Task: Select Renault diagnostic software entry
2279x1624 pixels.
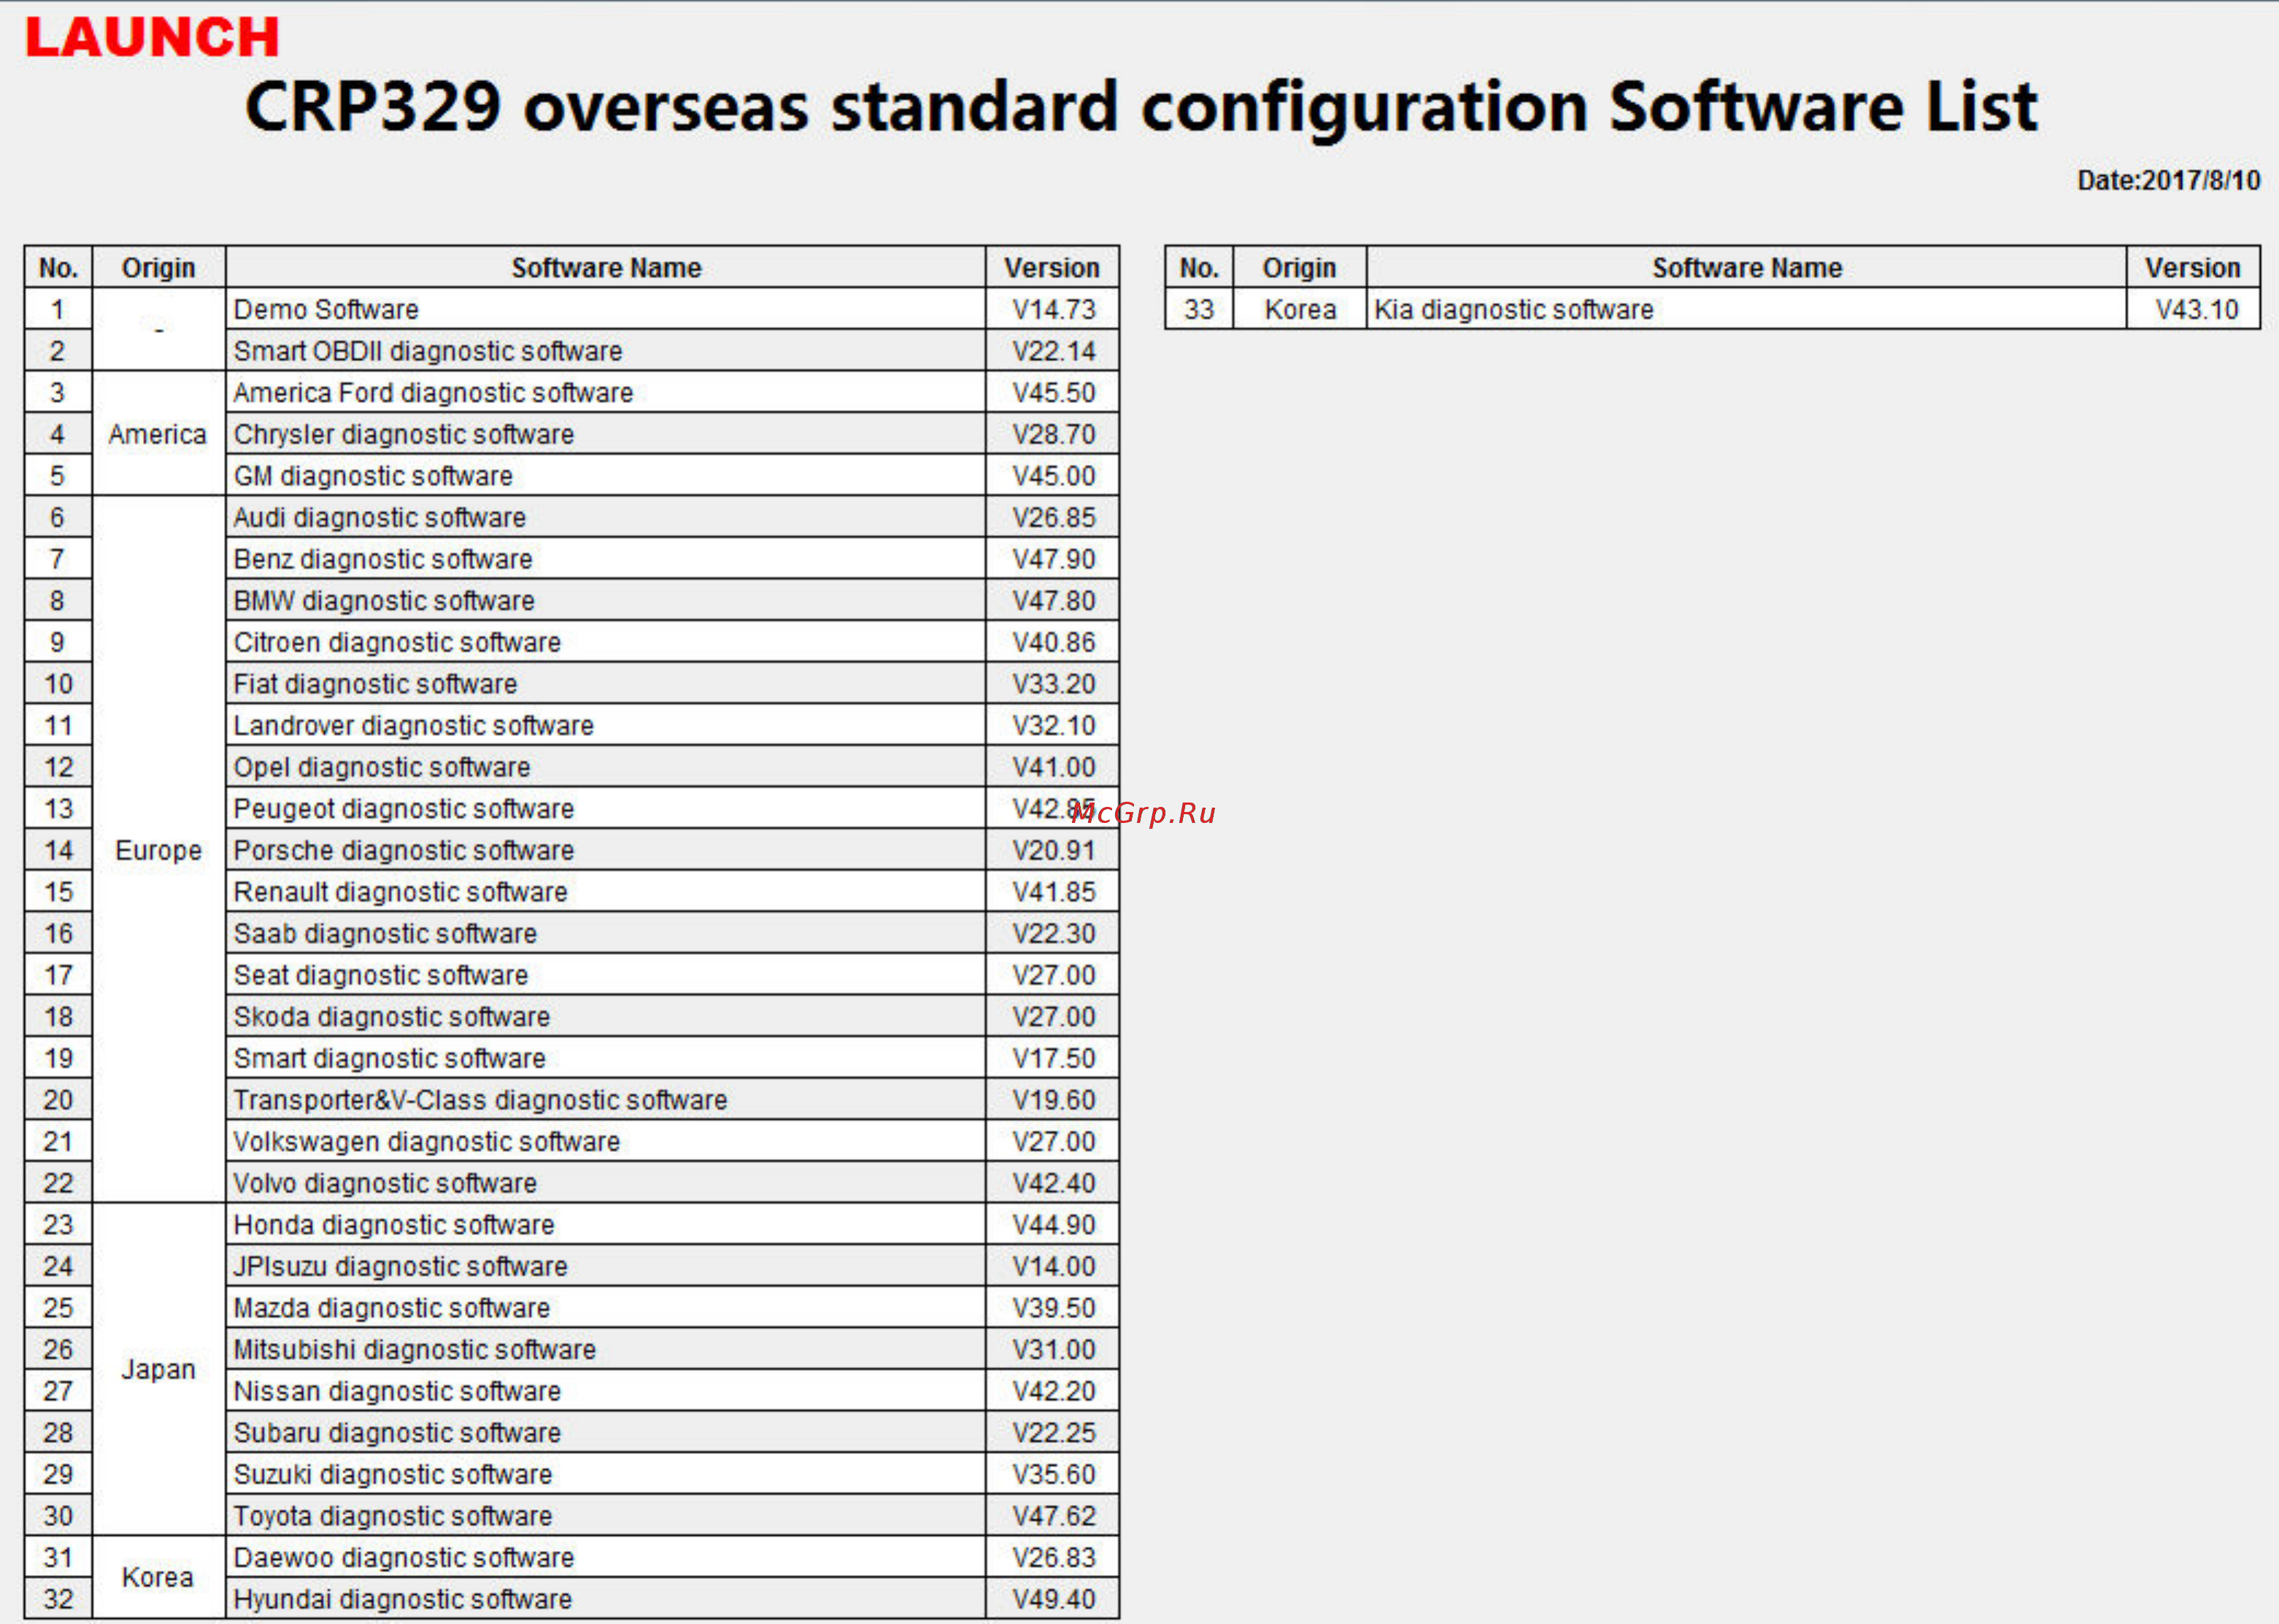Action: (x=606, y=892)
